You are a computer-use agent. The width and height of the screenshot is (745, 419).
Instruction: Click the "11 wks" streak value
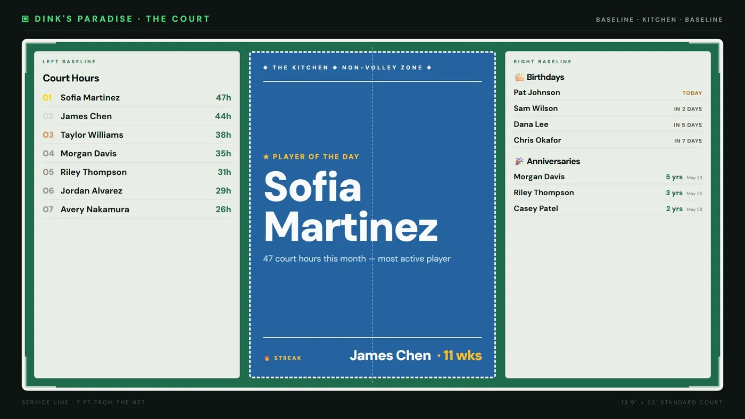462,356
